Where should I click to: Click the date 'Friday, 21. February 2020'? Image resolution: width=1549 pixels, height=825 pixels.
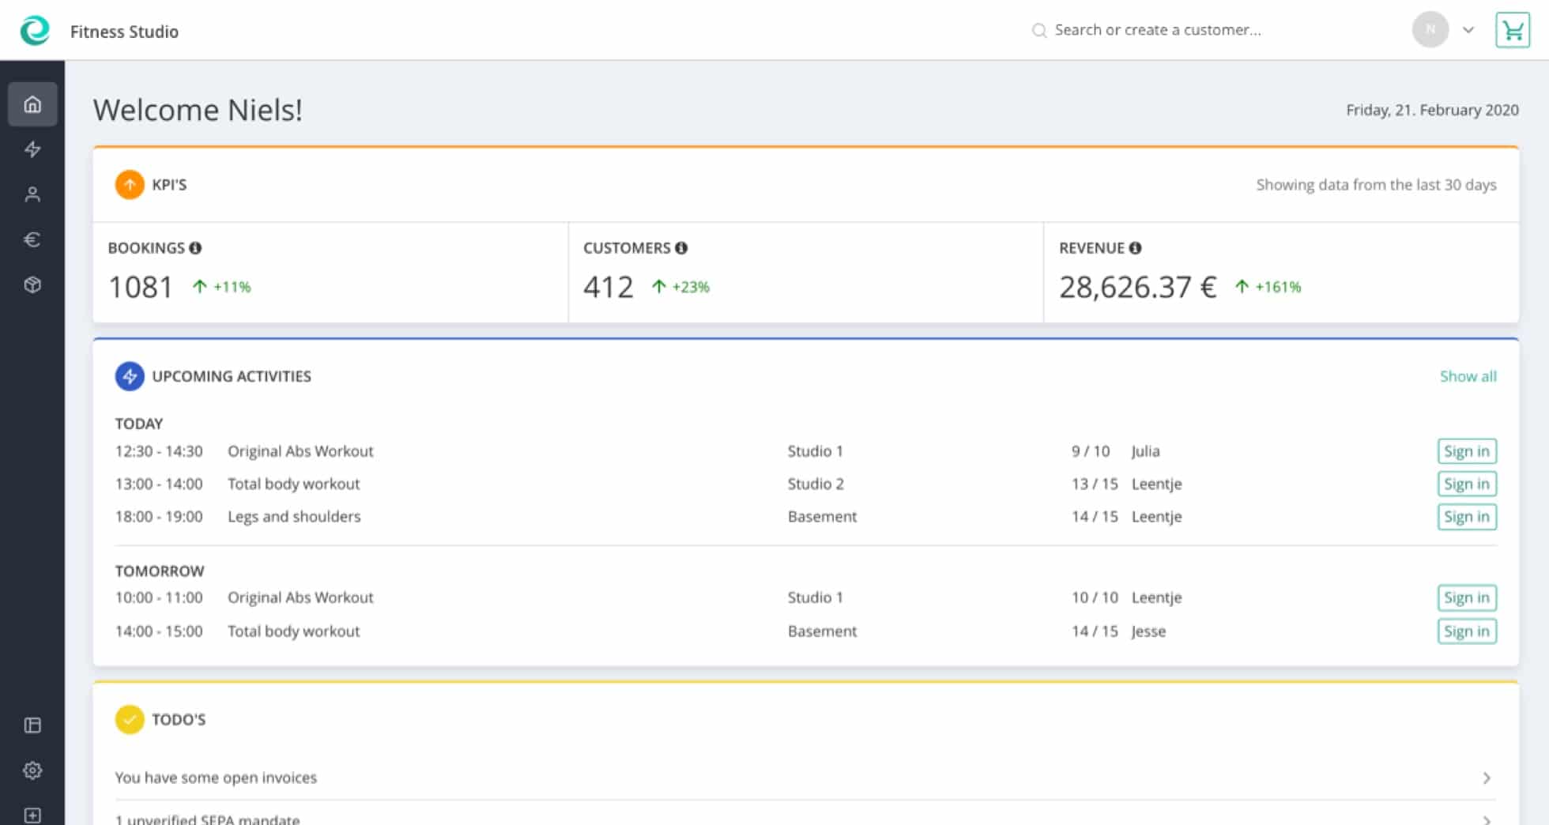point(1432,110)
